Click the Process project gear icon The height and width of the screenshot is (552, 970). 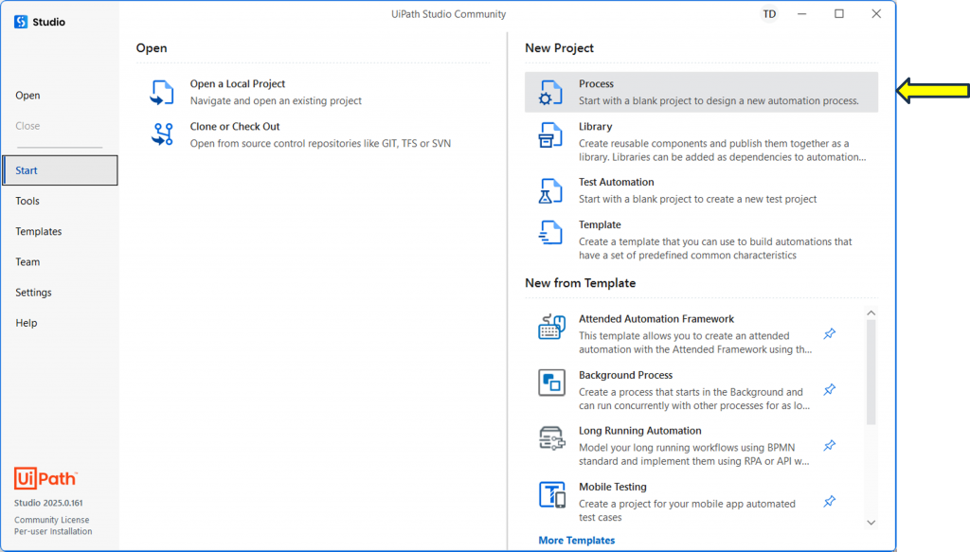coord(550,92)
